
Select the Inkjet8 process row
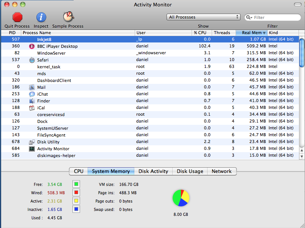[x=150, y=39]
